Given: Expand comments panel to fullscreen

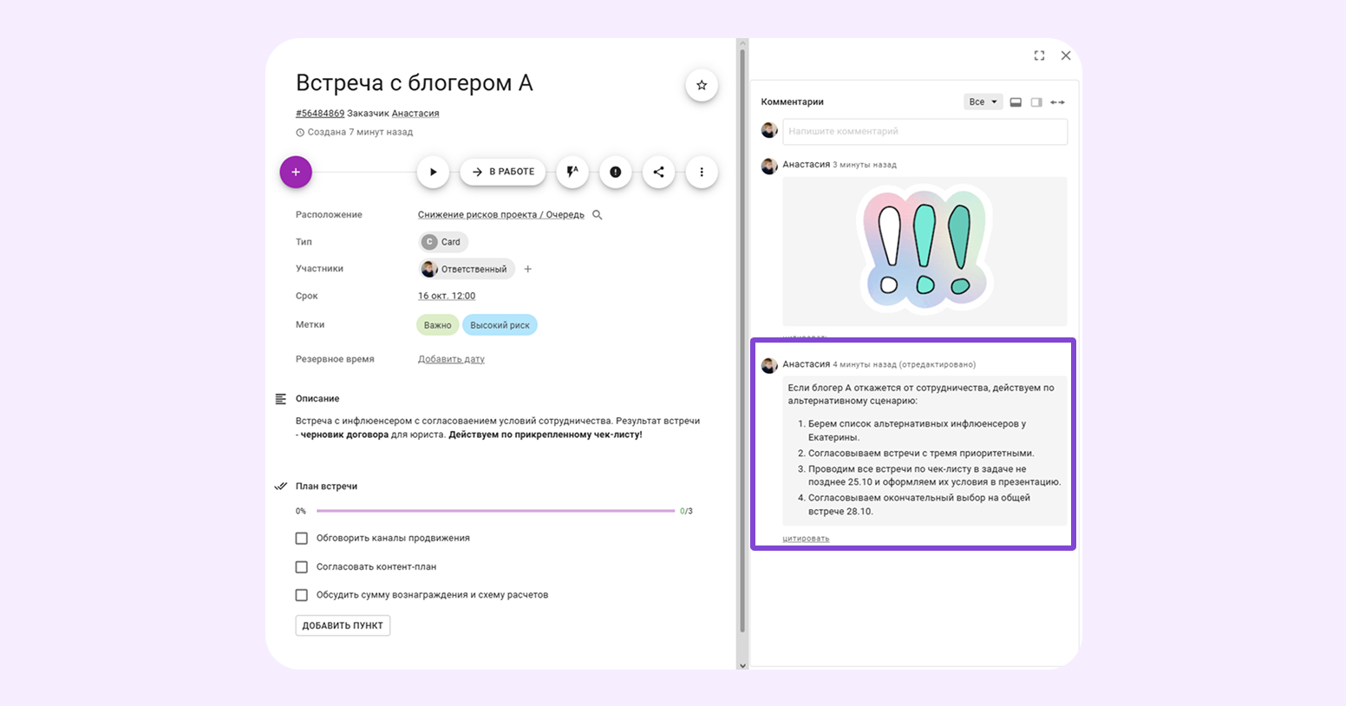Looking at the screenshot, I should (x=1039, y=56).
